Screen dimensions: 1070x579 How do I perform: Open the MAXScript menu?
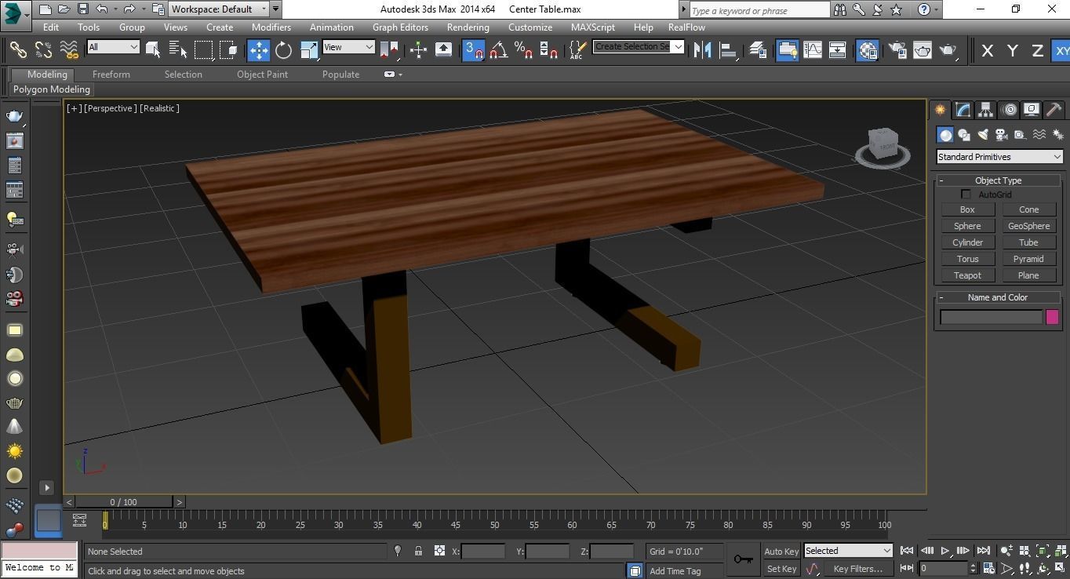click(592, 27)
